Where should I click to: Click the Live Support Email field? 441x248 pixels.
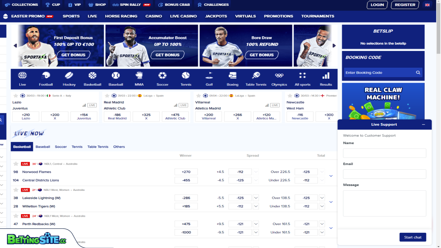coord(385,174)
